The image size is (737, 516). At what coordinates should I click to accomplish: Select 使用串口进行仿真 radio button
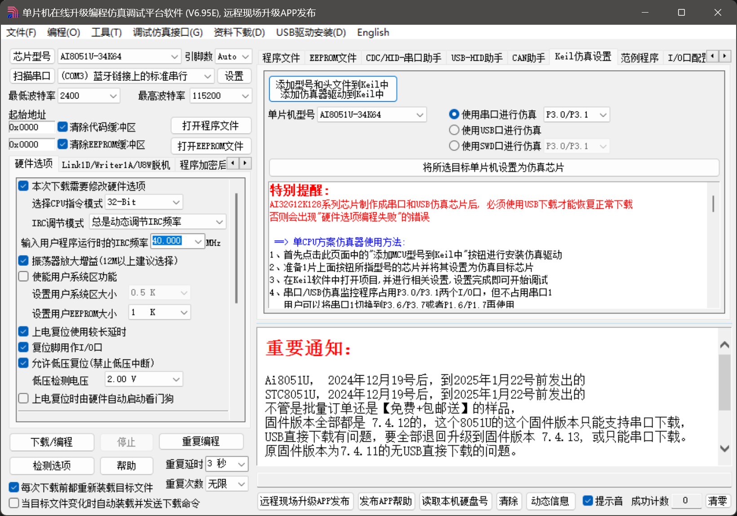[x=454, y=114]
